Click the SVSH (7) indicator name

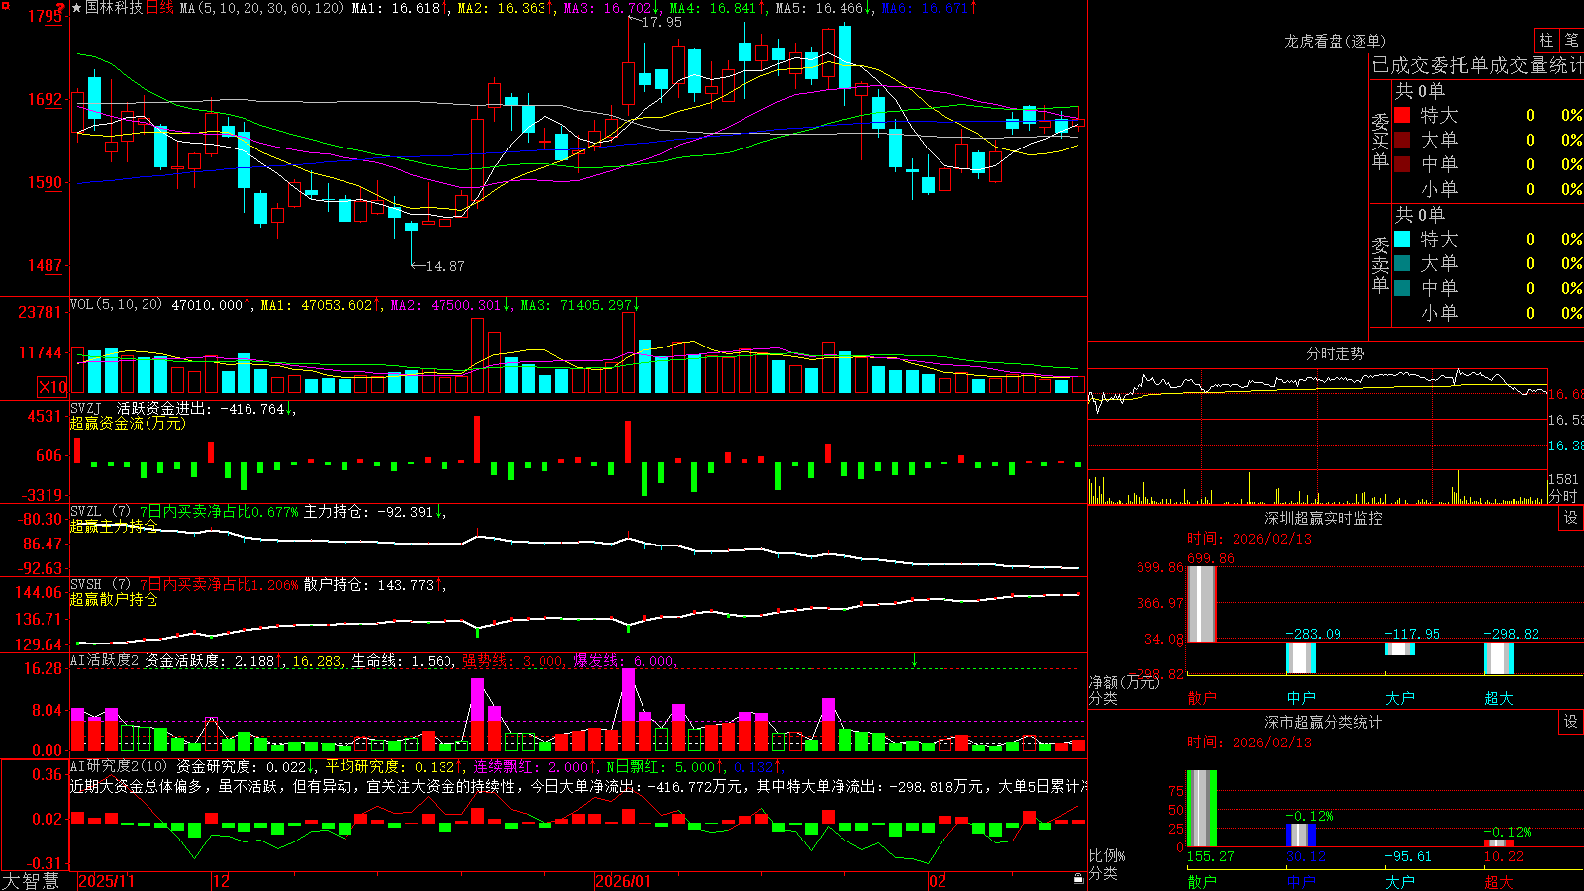click(x=100, y=585)
